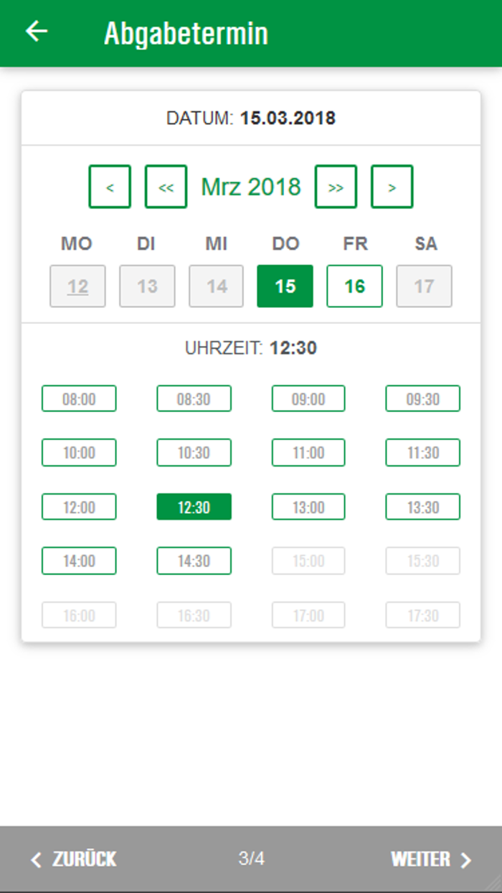Pick the 09:30 time slot
The height and width of the screenshot is (893, 502).
click(422, 398)
